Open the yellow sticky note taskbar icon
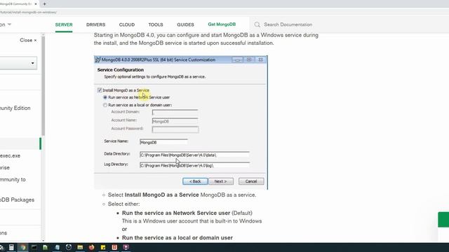 click(x=103, y=247)
